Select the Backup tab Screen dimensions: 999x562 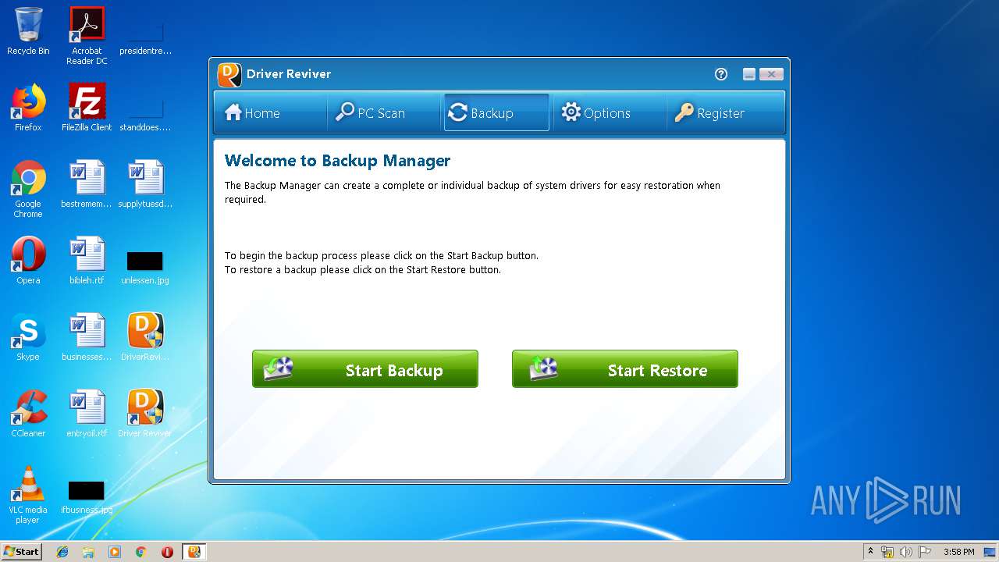pyautogui.click(x=496, y=113)
